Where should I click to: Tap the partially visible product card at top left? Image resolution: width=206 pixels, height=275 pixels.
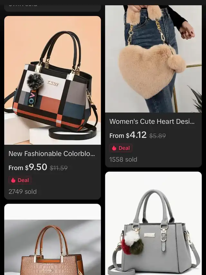[x=52, y=8]
